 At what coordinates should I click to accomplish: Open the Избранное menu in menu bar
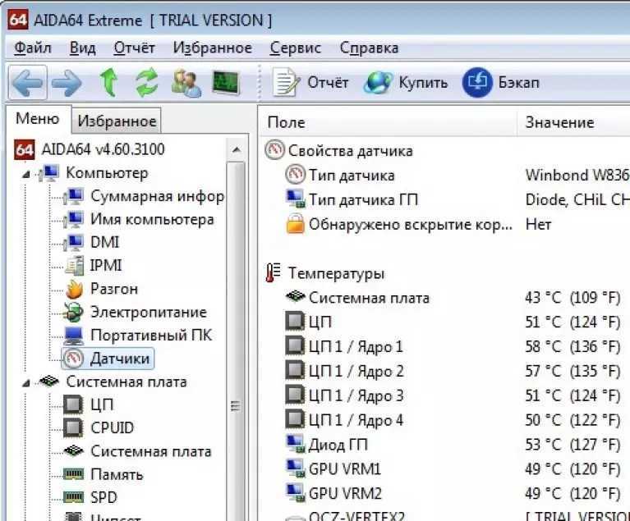click(x=213, y=48)
